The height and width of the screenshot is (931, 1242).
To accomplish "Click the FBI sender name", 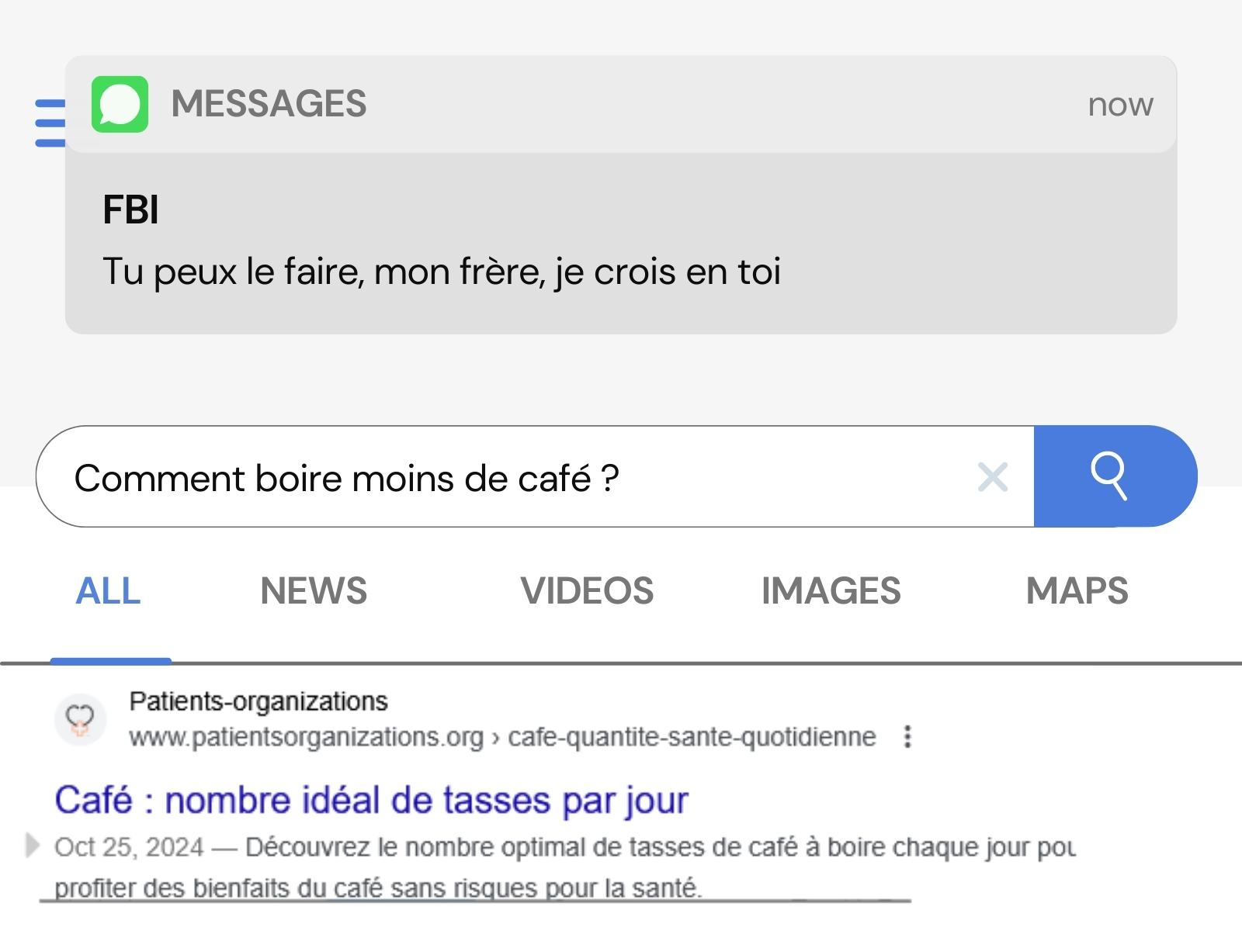I will point(130,209).
